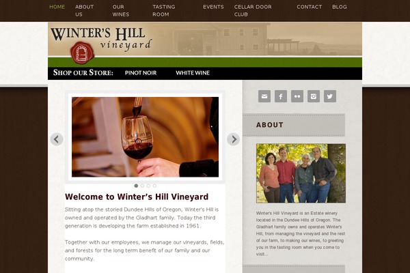The height and width of the screenshot is (273, 410).
Task: Open the Events menu item
Action: [213, 7]
